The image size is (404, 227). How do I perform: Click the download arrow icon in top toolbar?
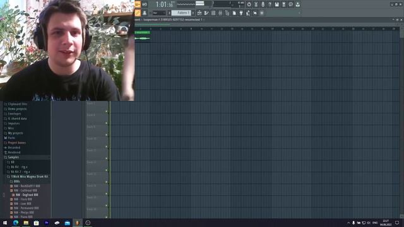pos(297,4)
